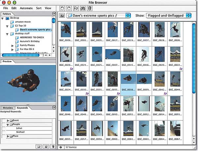This screenshot has width=198, height=151.
Task: Click purple flag under DSC_0026 in second row
Action: pyautogui.click(x=72, y=69)
